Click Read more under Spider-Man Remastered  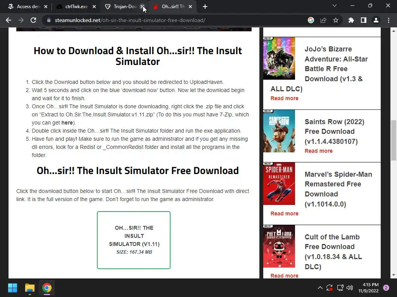coord(284,213)
